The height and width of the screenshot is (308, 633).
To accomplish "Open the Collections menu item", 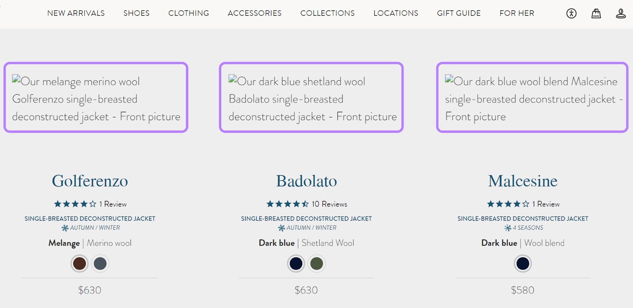I will coord(327,13).
